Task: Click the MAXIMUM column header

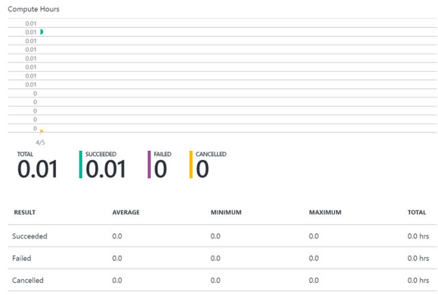Action: (325, 212)
